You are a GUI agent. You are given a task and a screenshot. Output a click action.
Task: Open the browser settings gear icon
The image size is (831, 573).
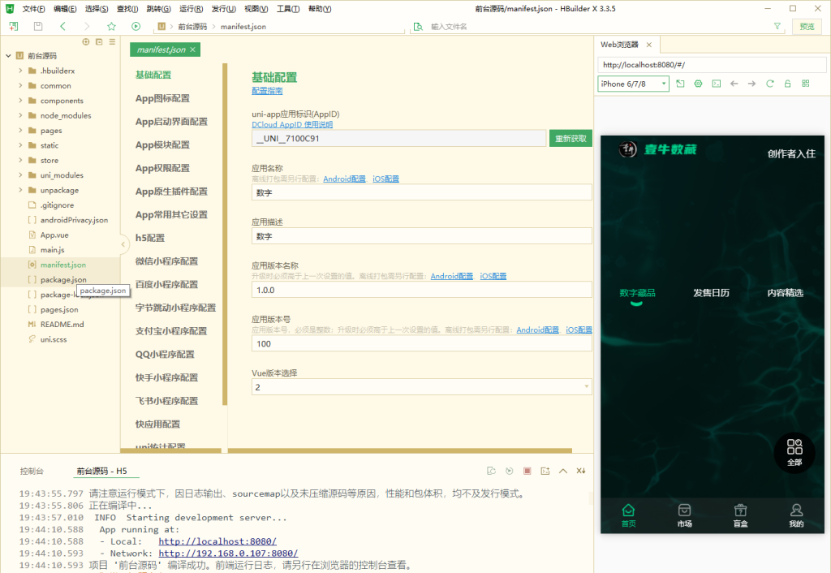tap(698, 84)
